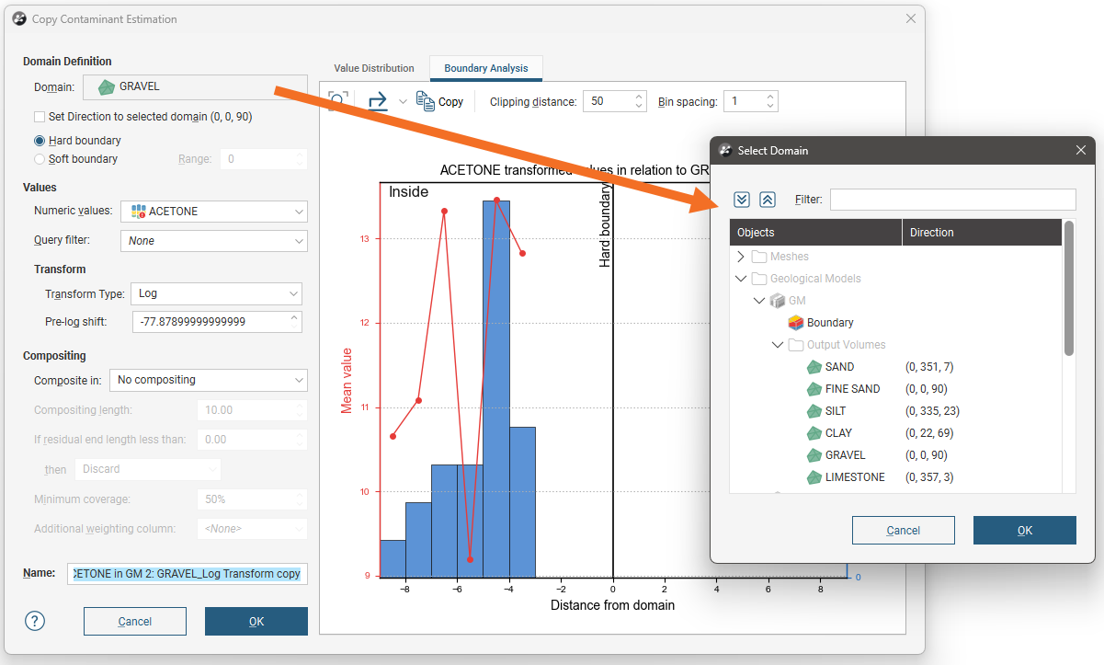Click the expand all icon in Select Domain
This screenshot has height=665, width=1104.
click(x=742, y=200)
